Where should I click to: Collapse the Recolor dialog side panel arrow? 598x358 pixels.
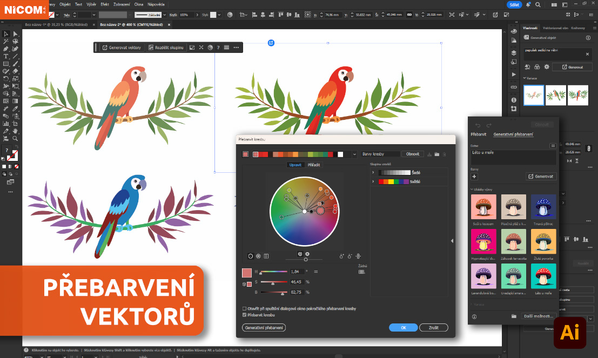pos(452,241)
